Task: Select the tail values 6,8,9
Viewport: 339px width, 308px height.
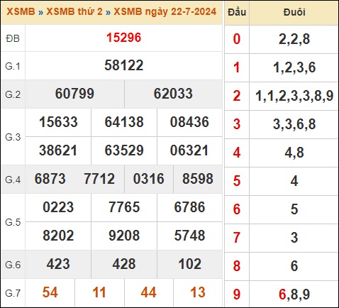Action: click(294, 295)
